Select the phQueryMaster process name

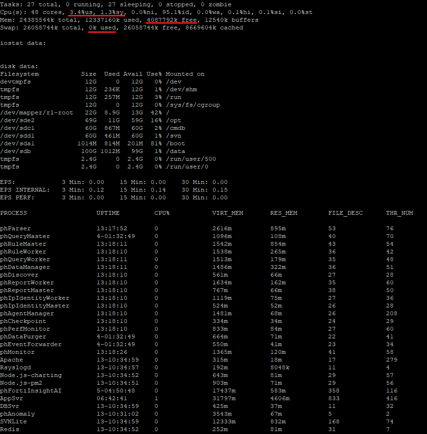[25, 237]
